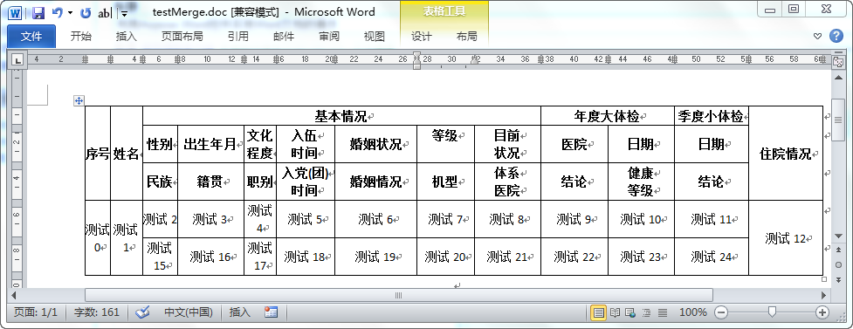Open zoom dialog via 100% label

693,312
